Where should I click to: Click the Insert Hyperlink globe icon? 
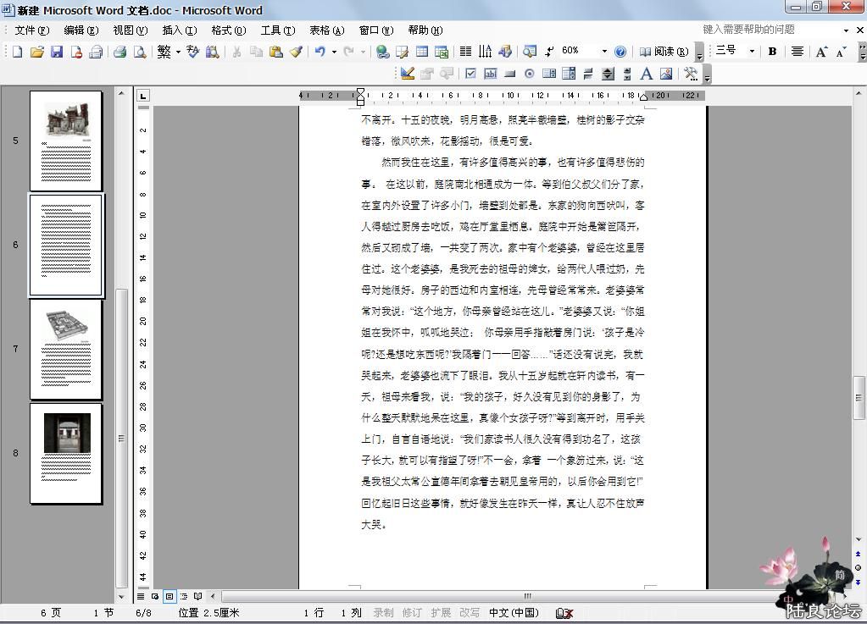383,52
